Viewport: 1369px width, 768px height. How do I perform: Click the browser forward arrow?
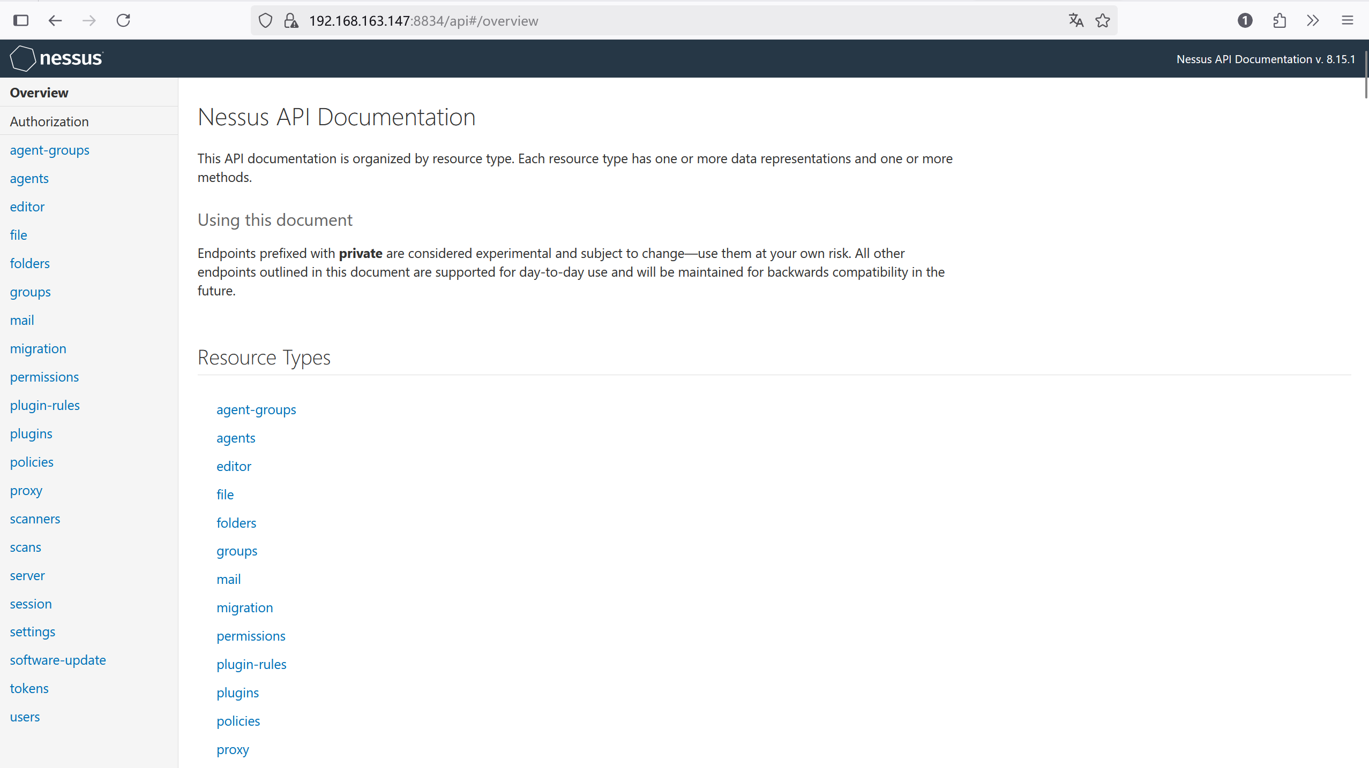(89, 21)
